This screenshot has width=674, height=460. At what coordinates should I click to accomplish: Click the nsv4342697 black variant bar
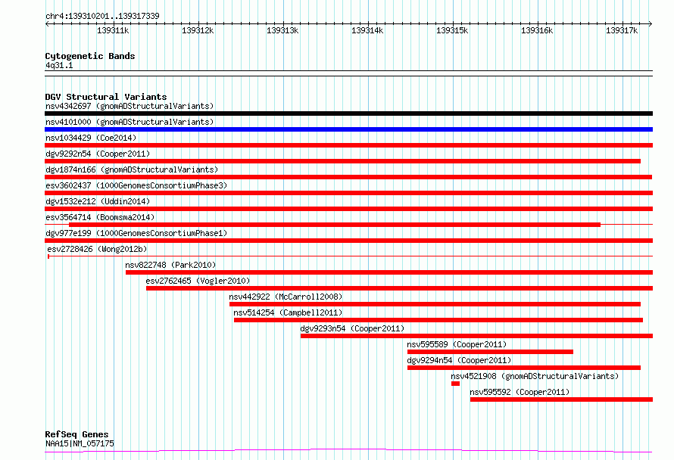click(348, 113)
